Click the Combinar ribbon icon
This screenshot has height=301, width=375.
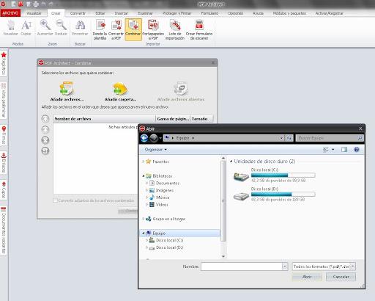[x=133, y=29]
